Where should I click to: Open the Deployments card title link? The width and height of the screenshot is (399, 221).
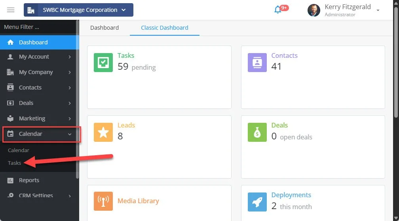pos(291,195)
